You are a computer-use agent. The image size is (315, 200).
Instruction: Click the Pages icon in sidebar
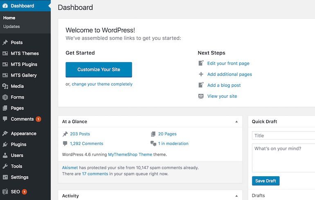pos(5,108)
